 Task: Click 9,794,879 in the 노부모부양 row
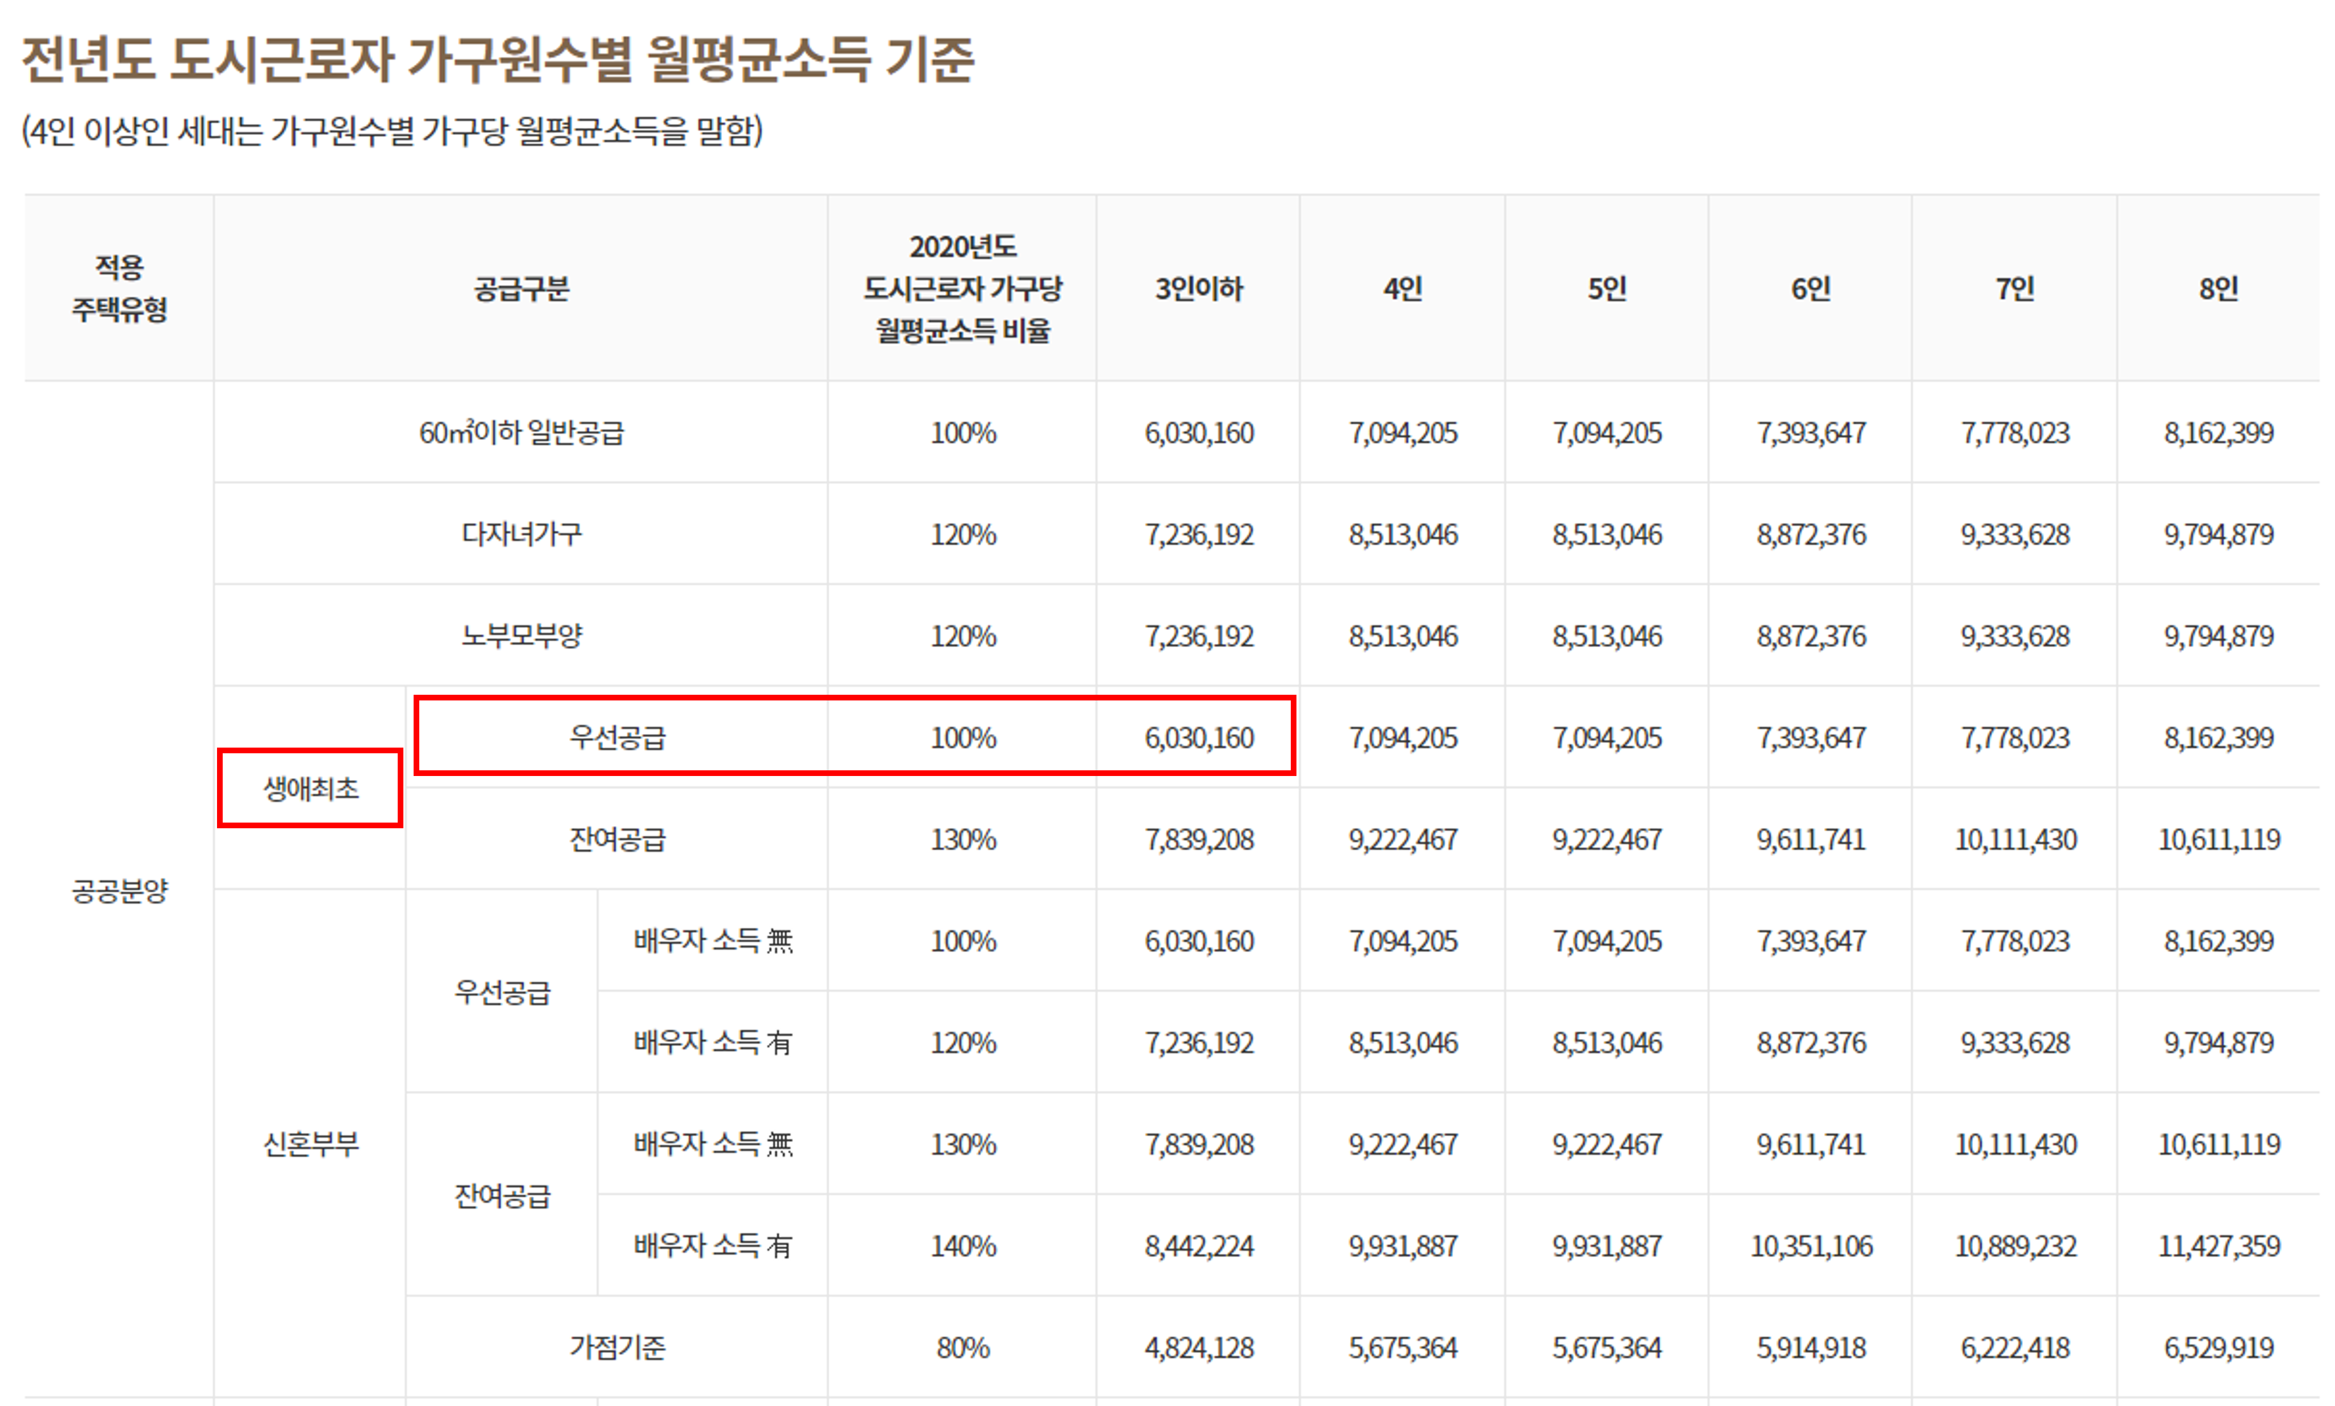[2219, 636]
